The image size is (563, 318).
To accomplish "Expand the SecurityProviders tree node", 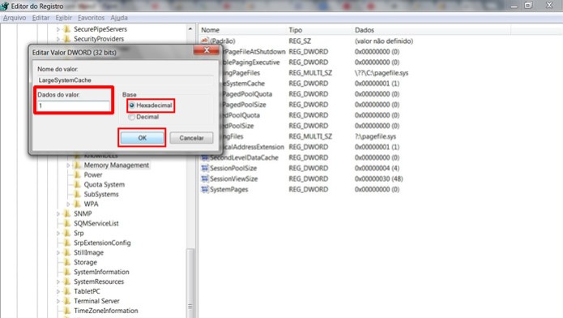I will point(58,39).
